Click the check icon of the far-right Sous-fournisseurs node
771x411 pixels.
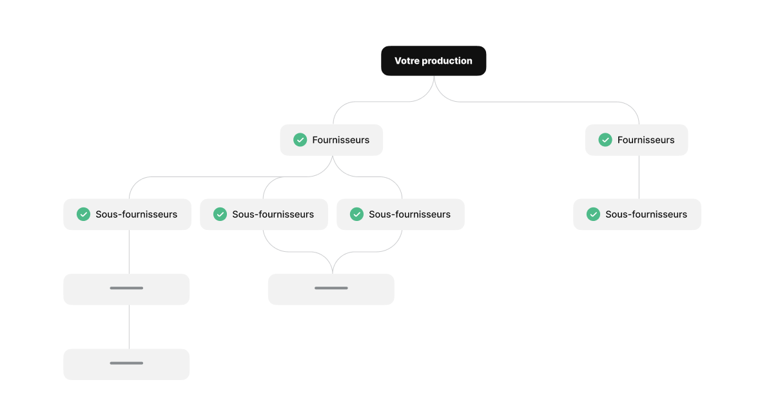pyautogui.click(x=594, y=215)
